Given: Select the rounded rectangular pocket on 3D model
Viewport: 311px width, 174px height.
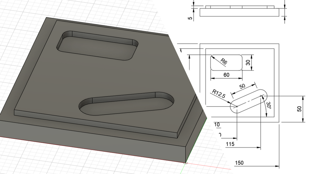Looking at the screenshot, I should coord(97,46).
